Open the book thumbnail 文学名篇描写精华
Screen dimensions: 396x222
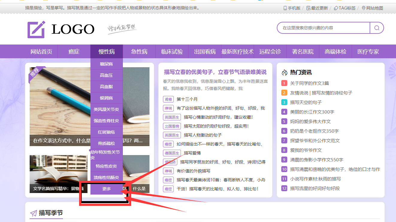pyautogui.click(x=54, y=172)
